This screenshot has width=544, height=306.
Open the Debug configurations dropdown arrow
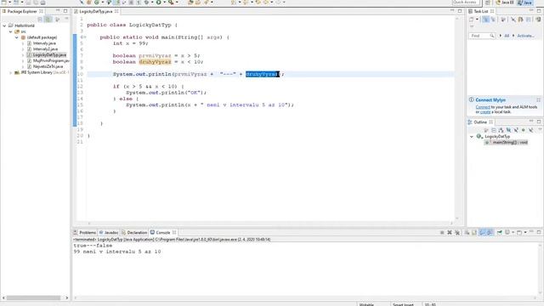(152, 3)
